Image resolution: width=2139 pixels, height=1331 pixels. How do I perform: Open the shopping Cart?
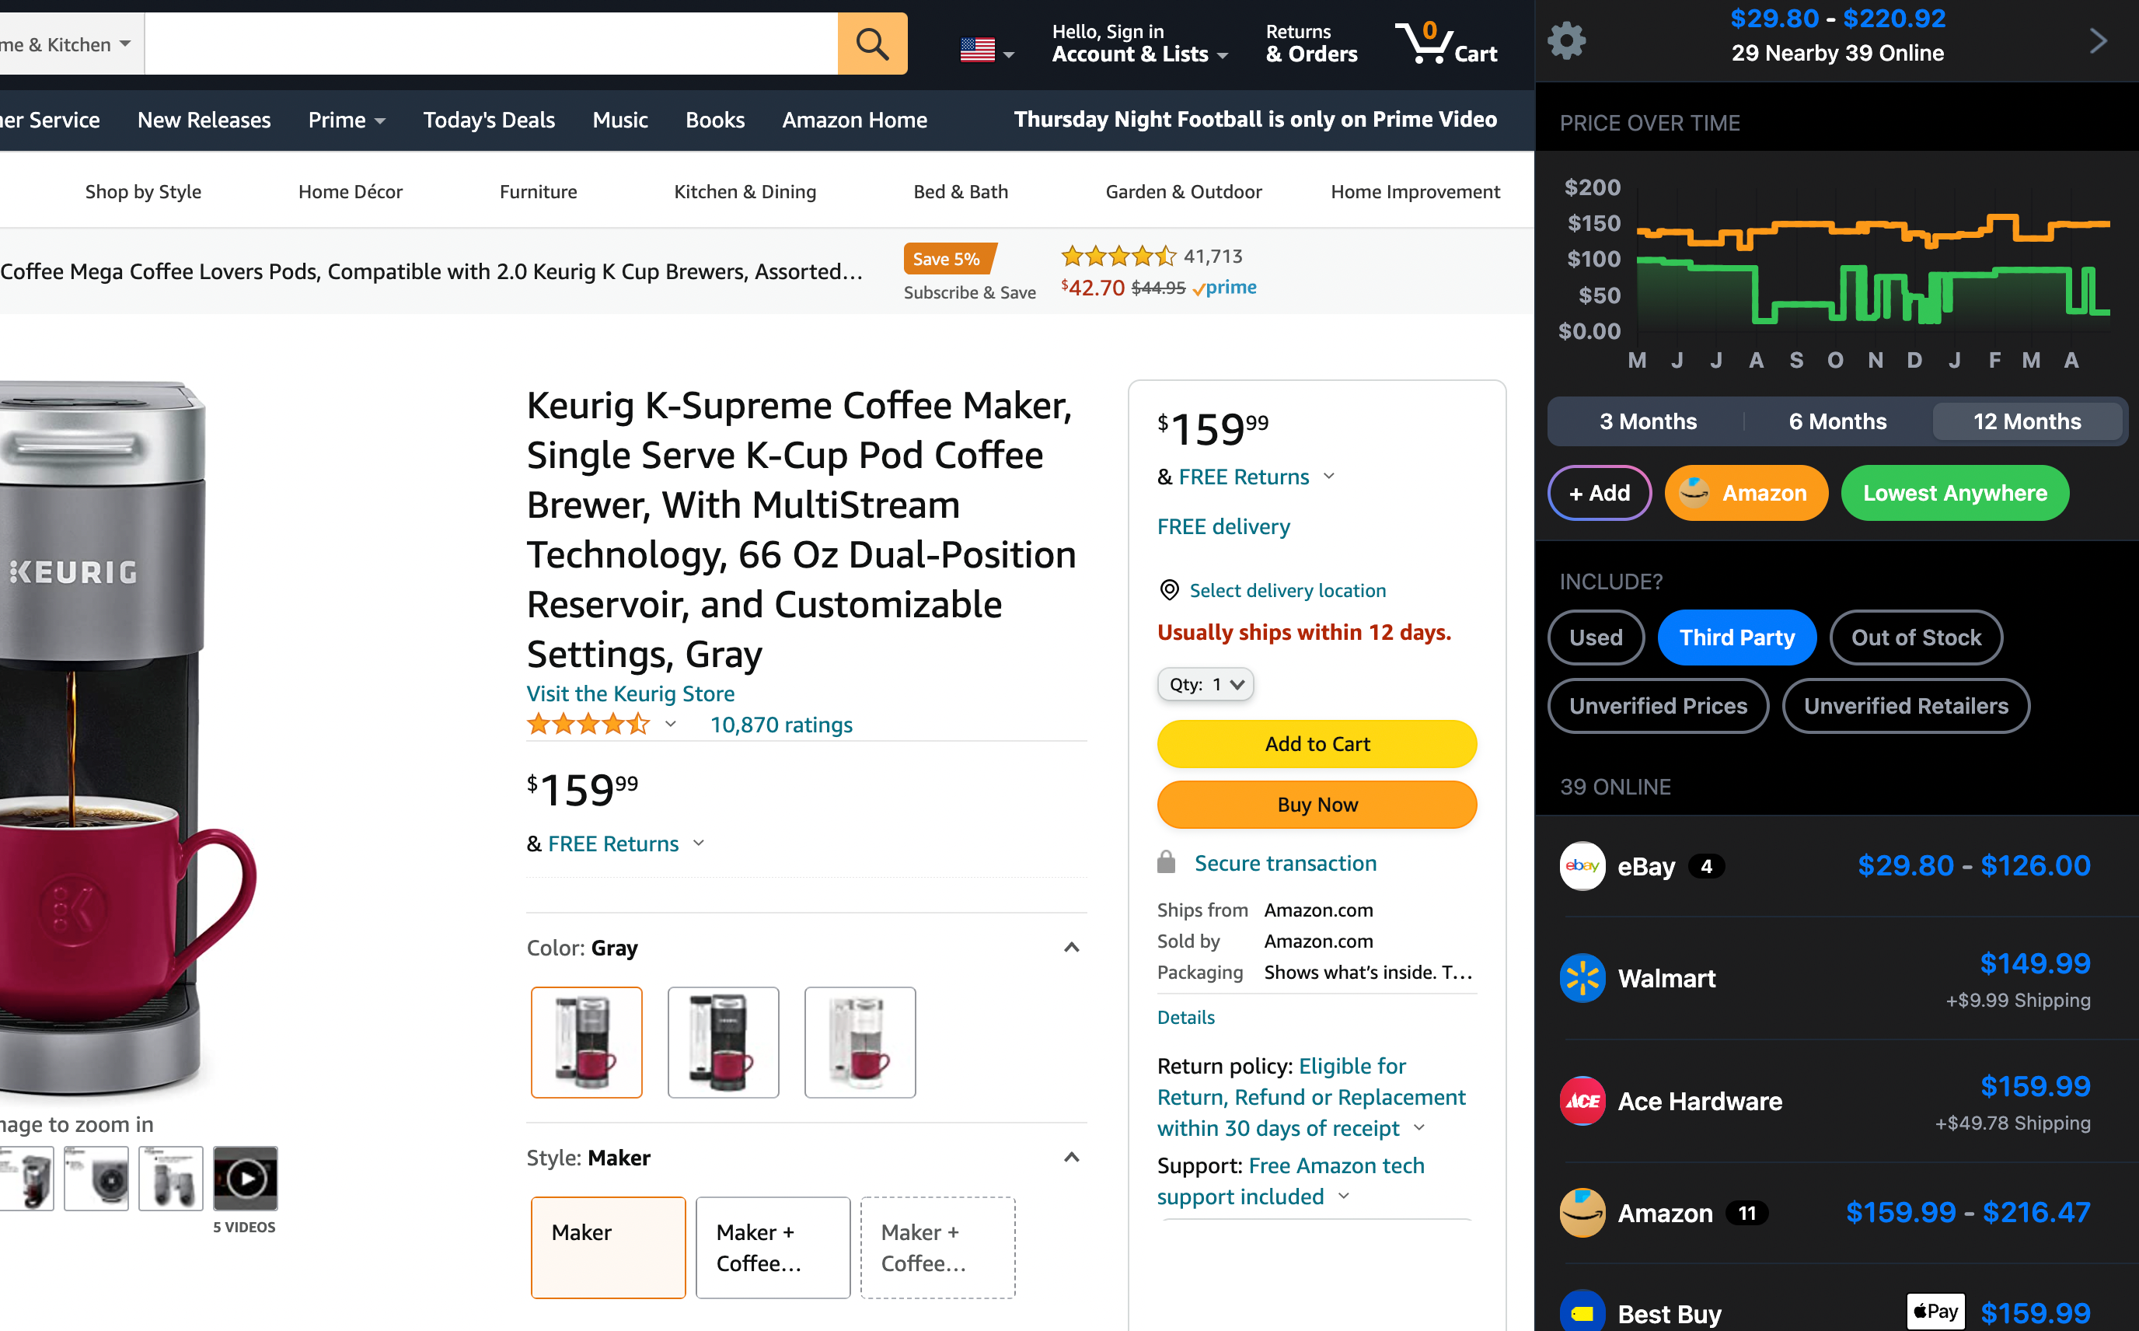(x=1446, y=42)
